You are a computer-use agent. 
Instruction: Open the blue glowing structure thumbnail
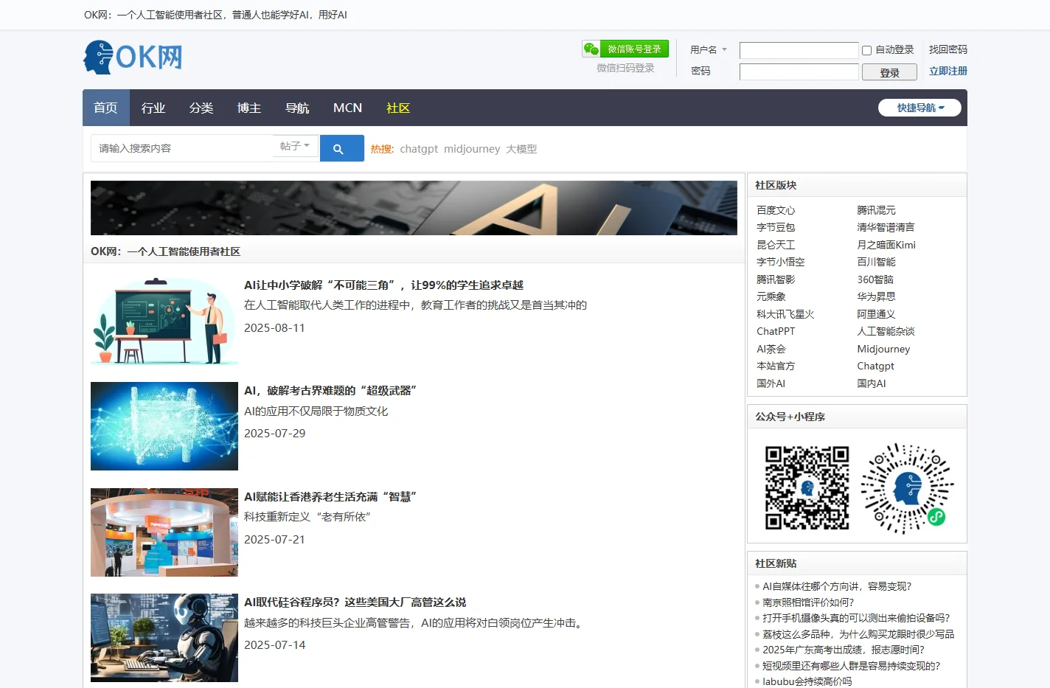pyautogui.click(x=164, y=426)
